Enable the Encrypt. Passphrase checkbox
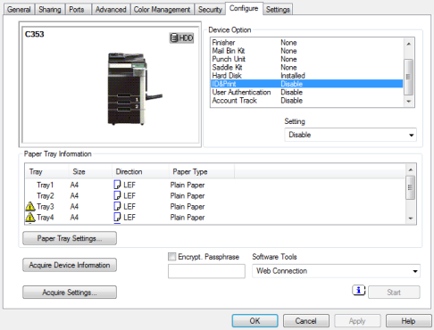The width and height of the screenshot is (434, 330). click(x=171, y=257)
